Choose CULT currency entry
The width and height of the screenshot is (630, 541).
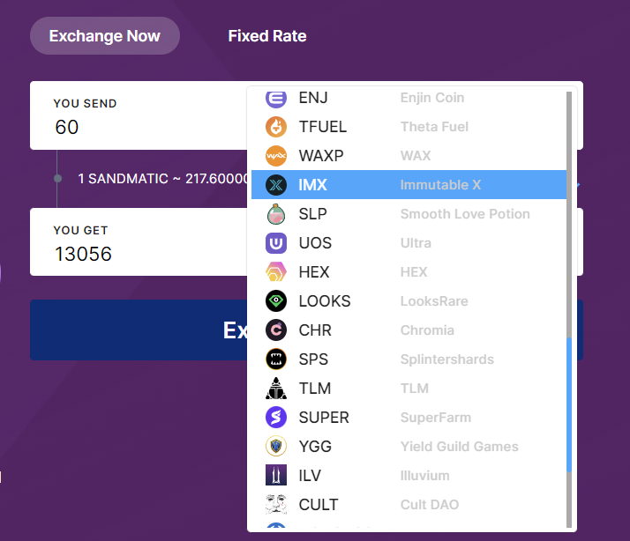[x=409, y=505]
